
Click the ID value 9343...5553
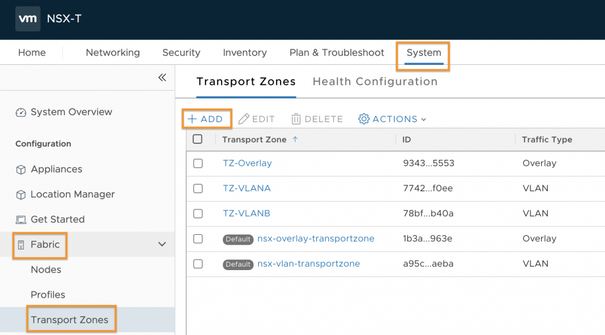(x=429, y=163)
